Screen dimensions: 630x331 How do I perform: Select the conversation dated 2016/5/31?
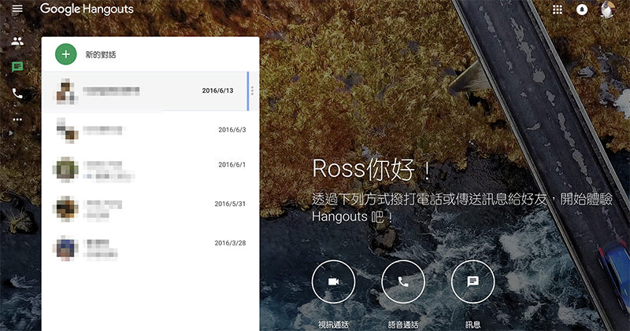pyautogui.click(x=150, y=208)
